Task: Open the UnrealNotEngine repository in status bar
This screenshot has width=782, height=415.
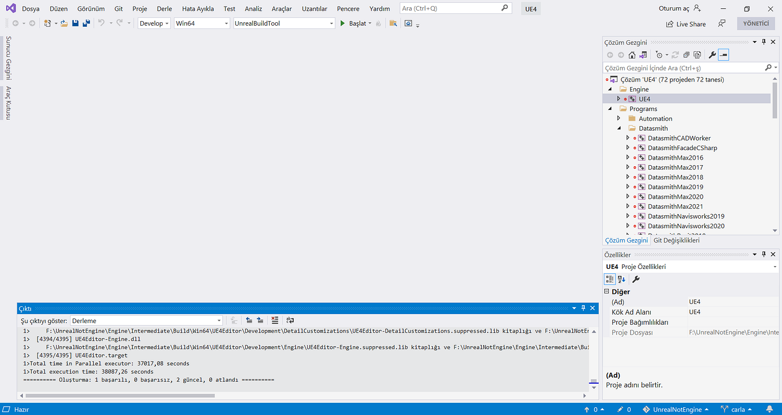Action: [676, 409]
